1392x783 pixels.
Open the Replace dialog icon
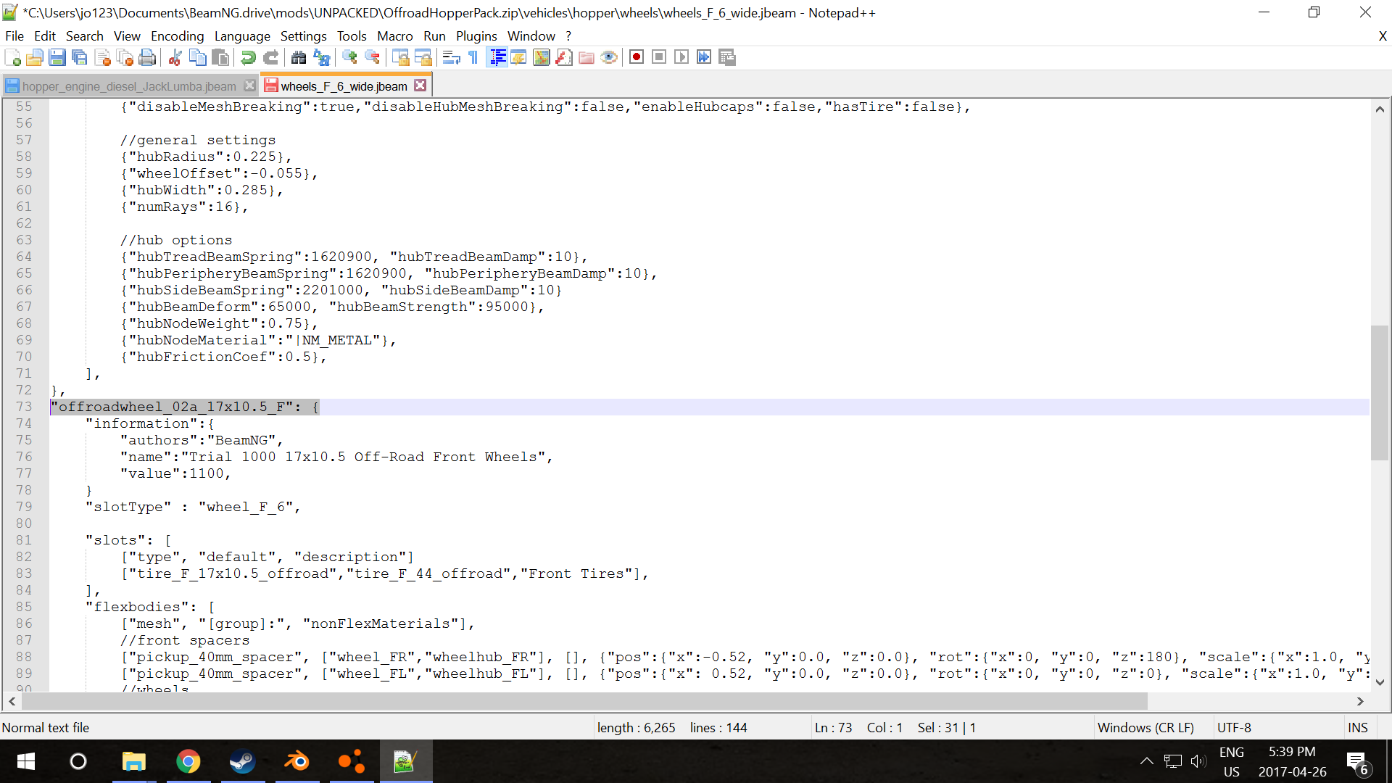tap(321, 57)
